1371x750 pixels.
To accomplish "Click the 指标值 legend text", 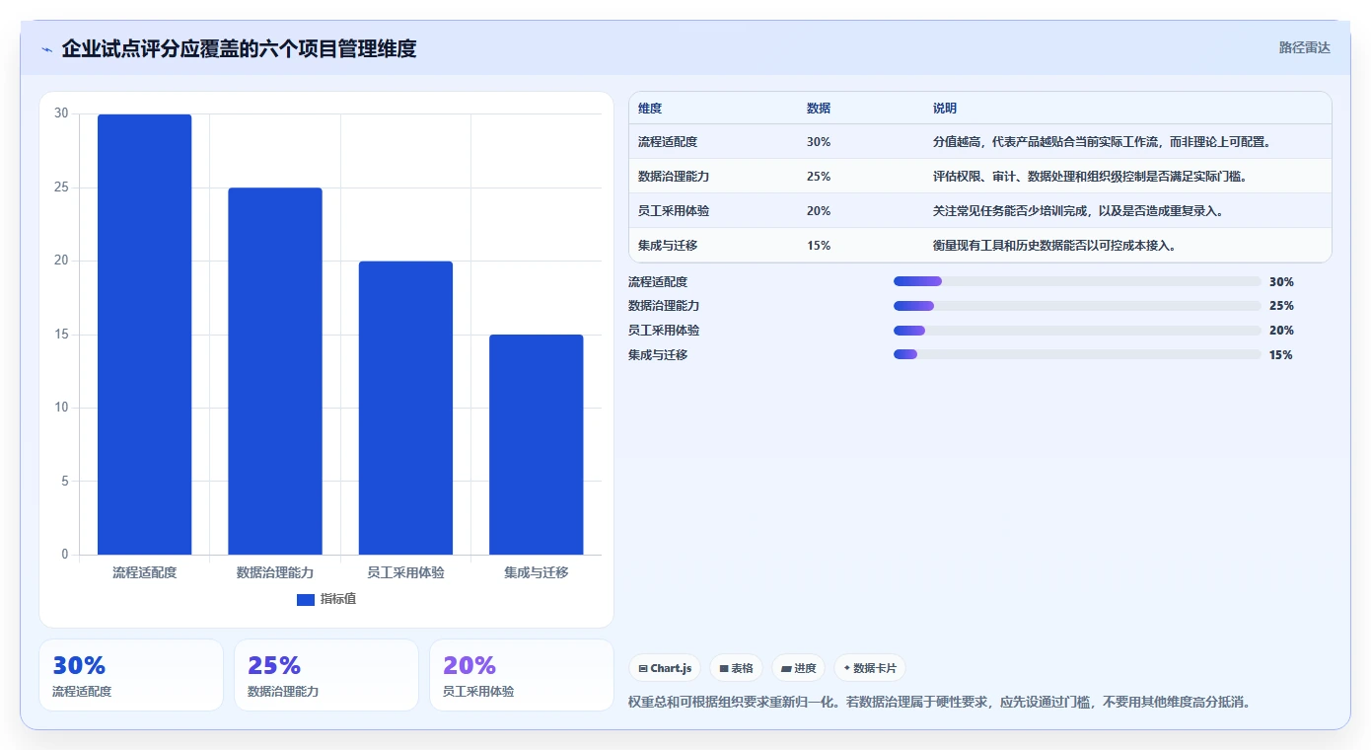I will click(338, 600).
